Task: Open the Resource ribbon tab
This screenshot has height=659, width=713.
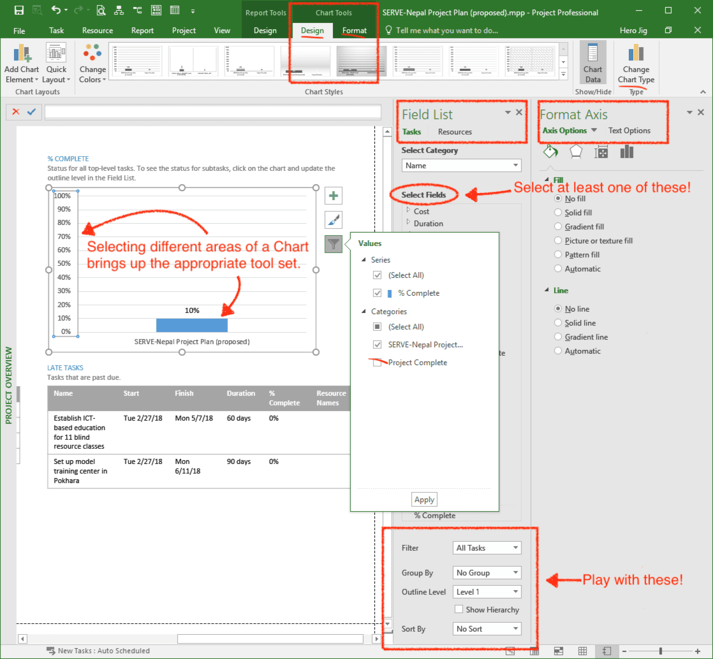Action: [x=98, y=31]
